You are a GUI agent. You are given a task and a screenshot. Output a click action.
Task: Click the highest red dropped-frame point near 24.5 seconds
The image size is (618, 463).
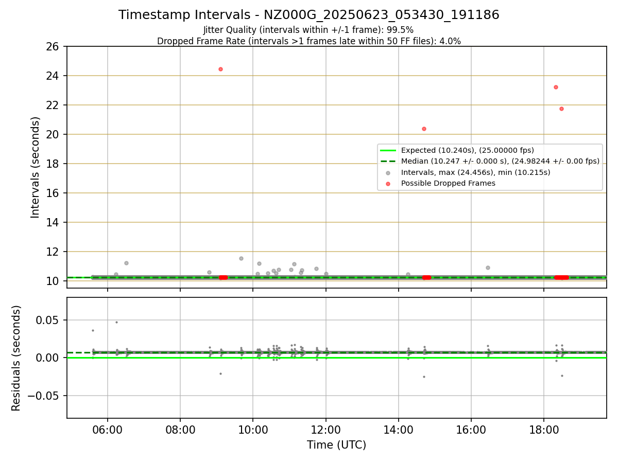pyautogui.click(x=220, y=69)
